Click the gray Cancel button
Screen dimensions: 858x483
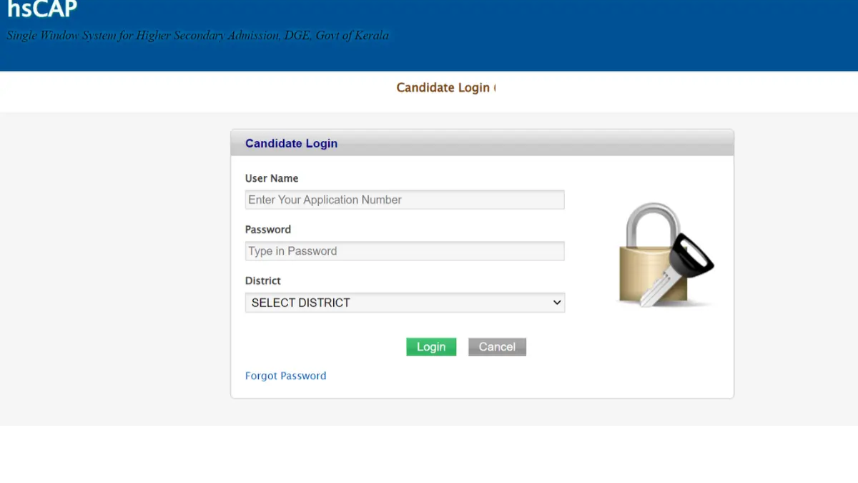(x=497, y=347)
